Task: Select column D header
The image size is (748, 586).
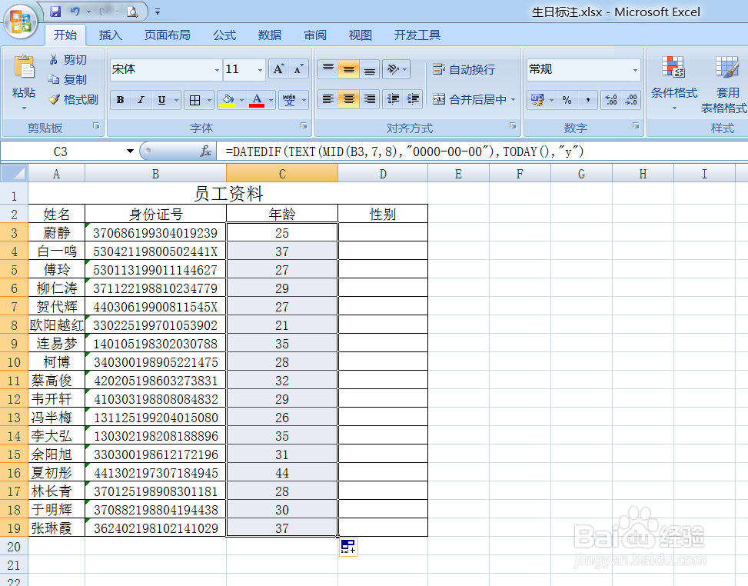Action: coord(383,174)
